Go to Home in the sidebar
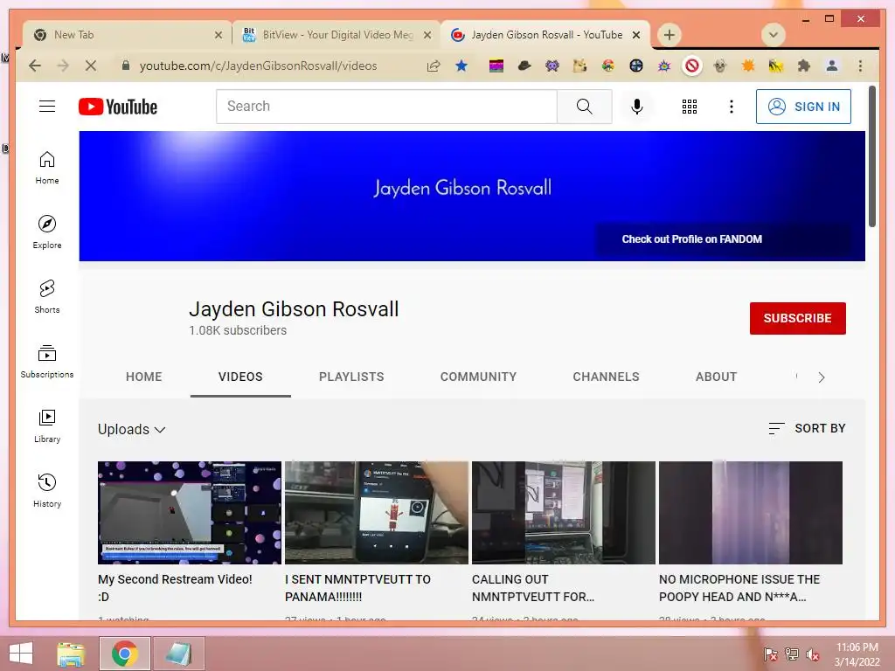 point(47,168)
